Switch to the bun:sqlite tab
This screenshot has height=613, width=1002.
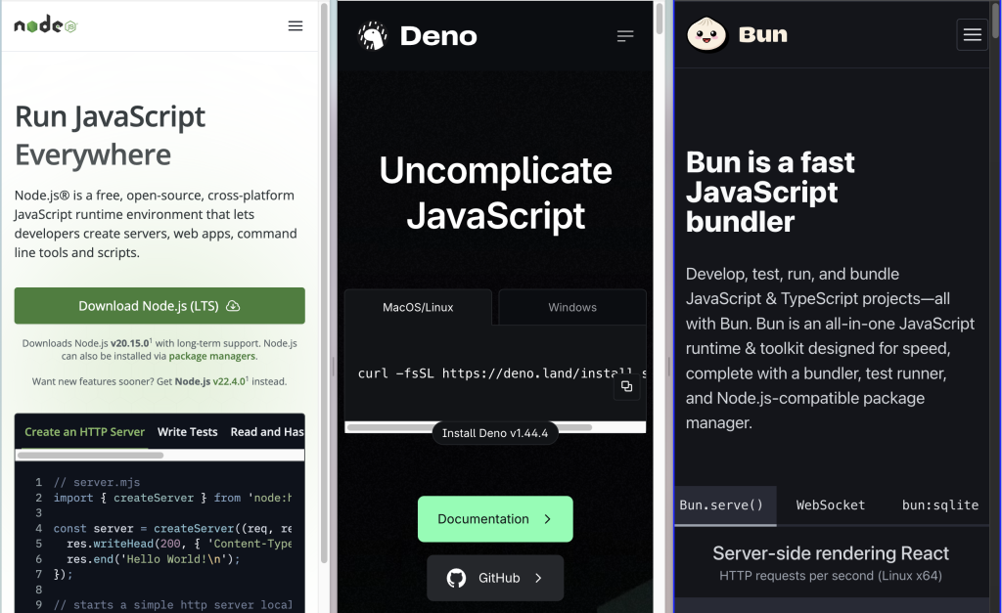coord(939,505)
